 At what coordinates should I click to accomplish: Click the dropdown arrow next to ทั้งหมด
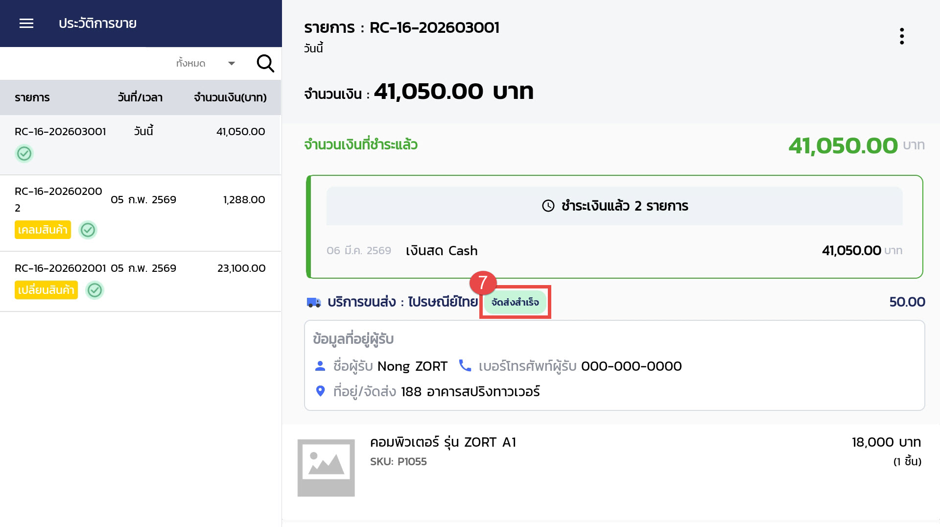232,63
